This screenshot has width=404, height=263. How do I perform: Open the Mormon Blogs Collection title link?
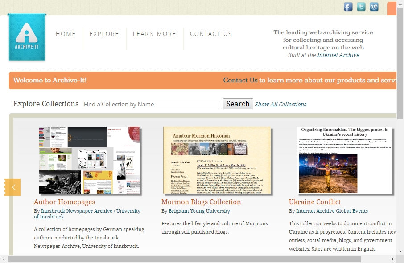[x=201, y=202]
